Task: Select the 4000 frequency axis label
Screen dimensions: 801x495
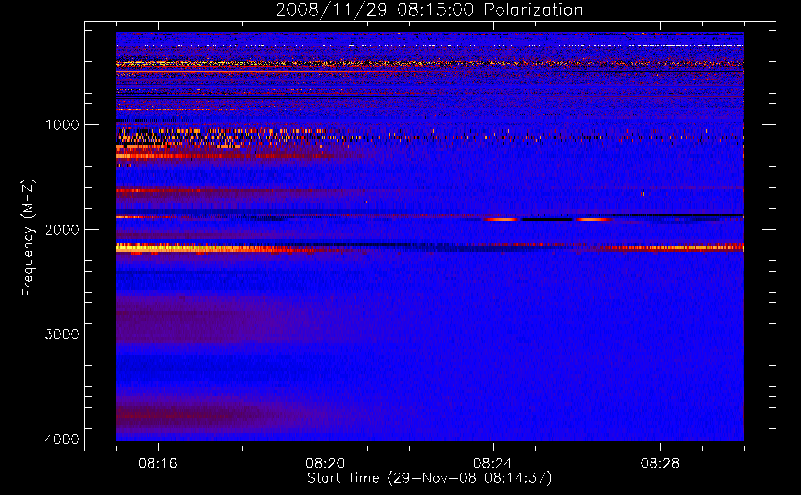Action: 62,439
